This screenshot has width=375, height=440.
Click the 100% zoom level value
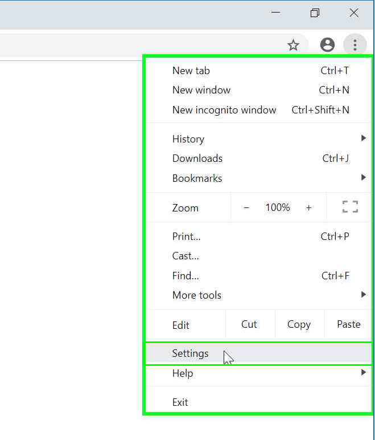(x=278, y=207)
